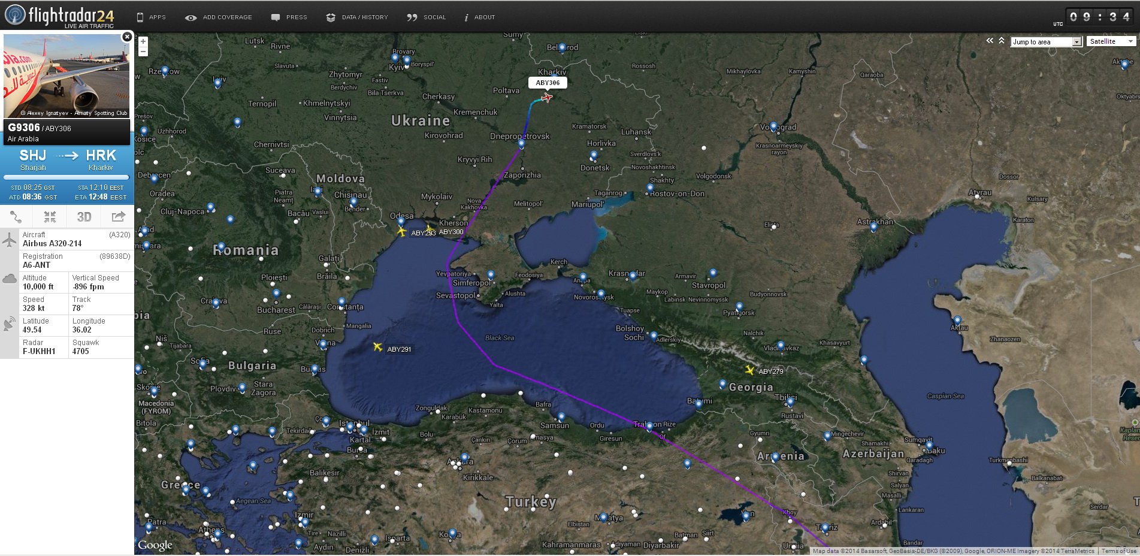Viewport: 1140px width, 556px height.
Task: Click the Flightradar24 logo
Action: pyautogui.click(x=59, y=16)
